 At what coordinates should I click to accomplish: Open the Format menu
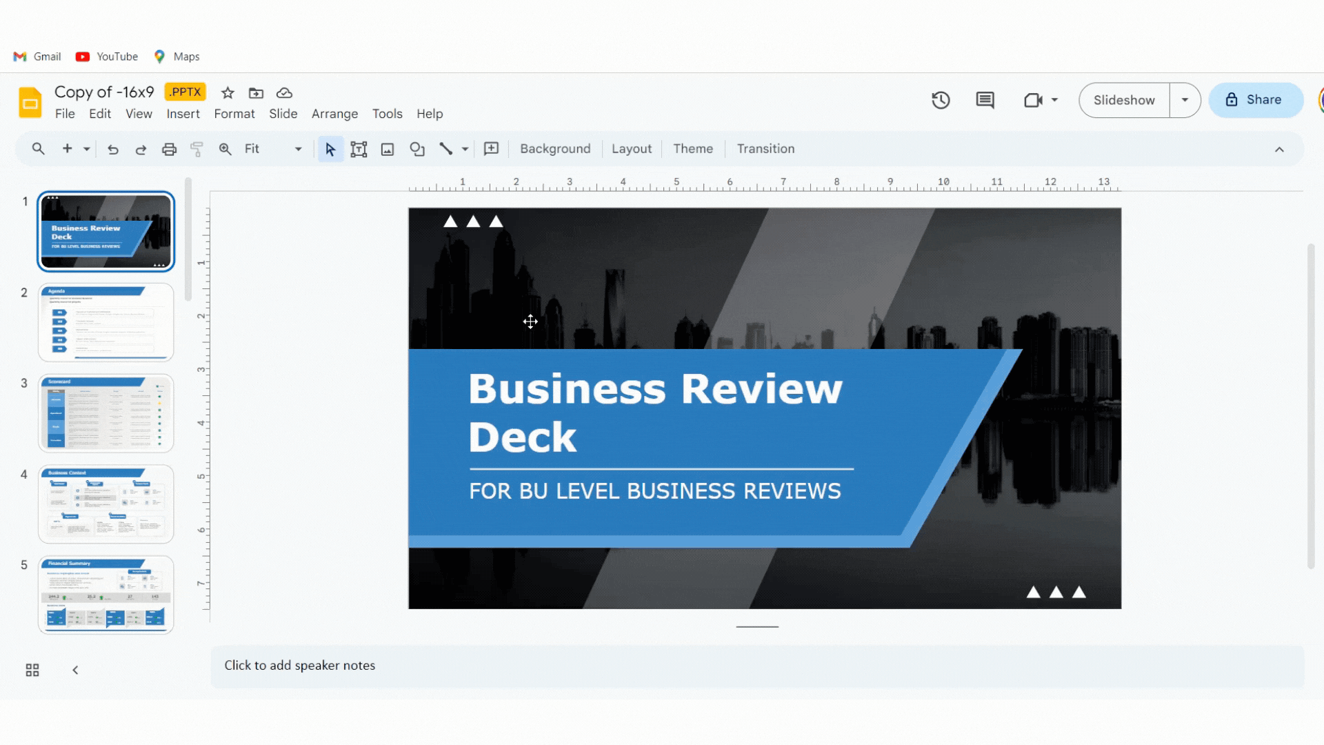(234, 114)
